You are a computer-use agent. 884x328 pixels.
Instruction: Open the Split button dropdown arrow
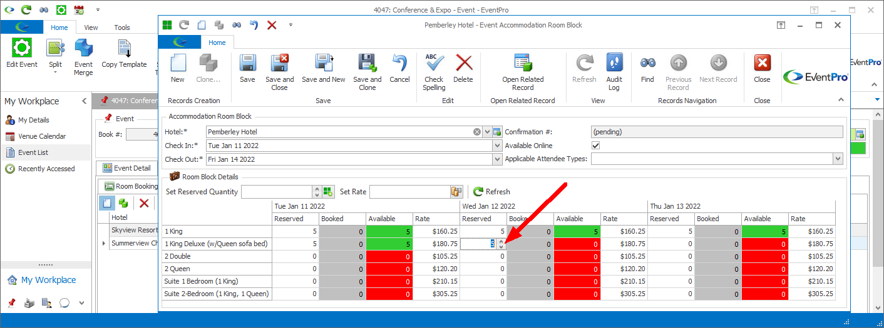(x=55, y=72)
